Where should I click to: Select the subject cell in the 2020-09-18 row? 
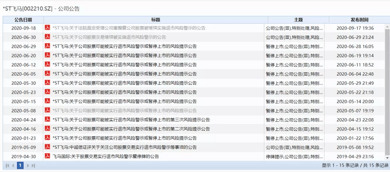pos(294,28)
